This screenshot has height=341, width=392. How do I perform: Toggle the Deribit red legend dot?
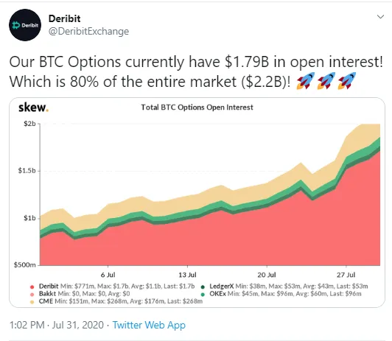(x=32, y=286)
